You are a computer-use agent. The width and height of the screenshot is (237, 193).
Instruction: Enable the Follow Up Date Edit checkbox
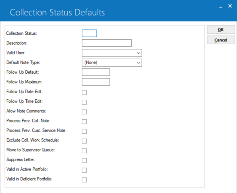point(84,92)
